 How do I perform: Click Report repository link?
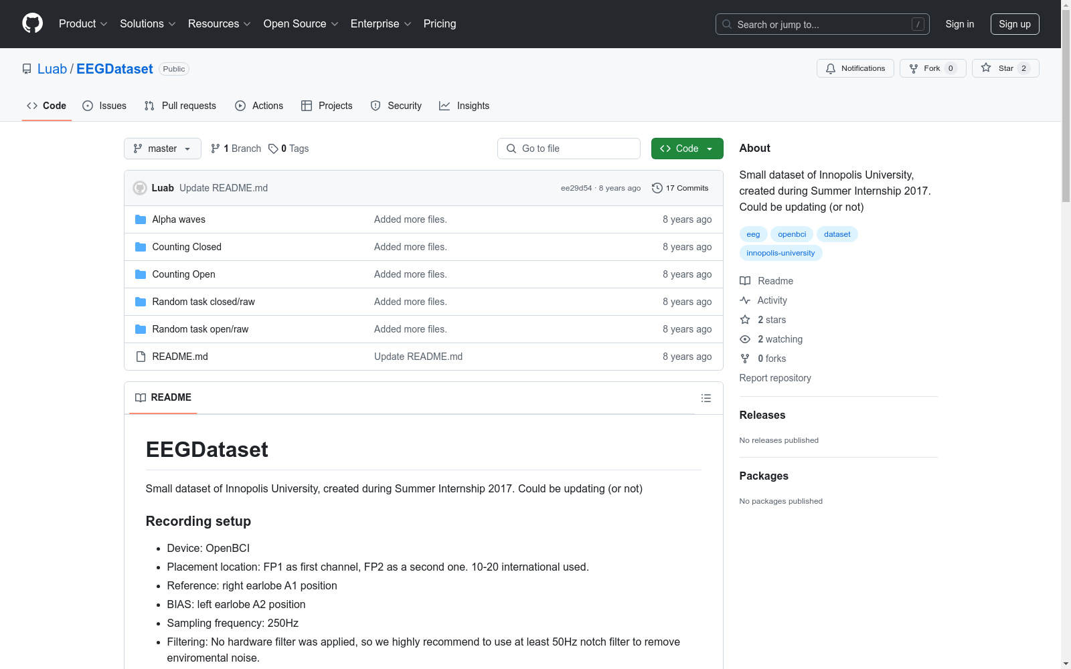(x=775, y=378)
